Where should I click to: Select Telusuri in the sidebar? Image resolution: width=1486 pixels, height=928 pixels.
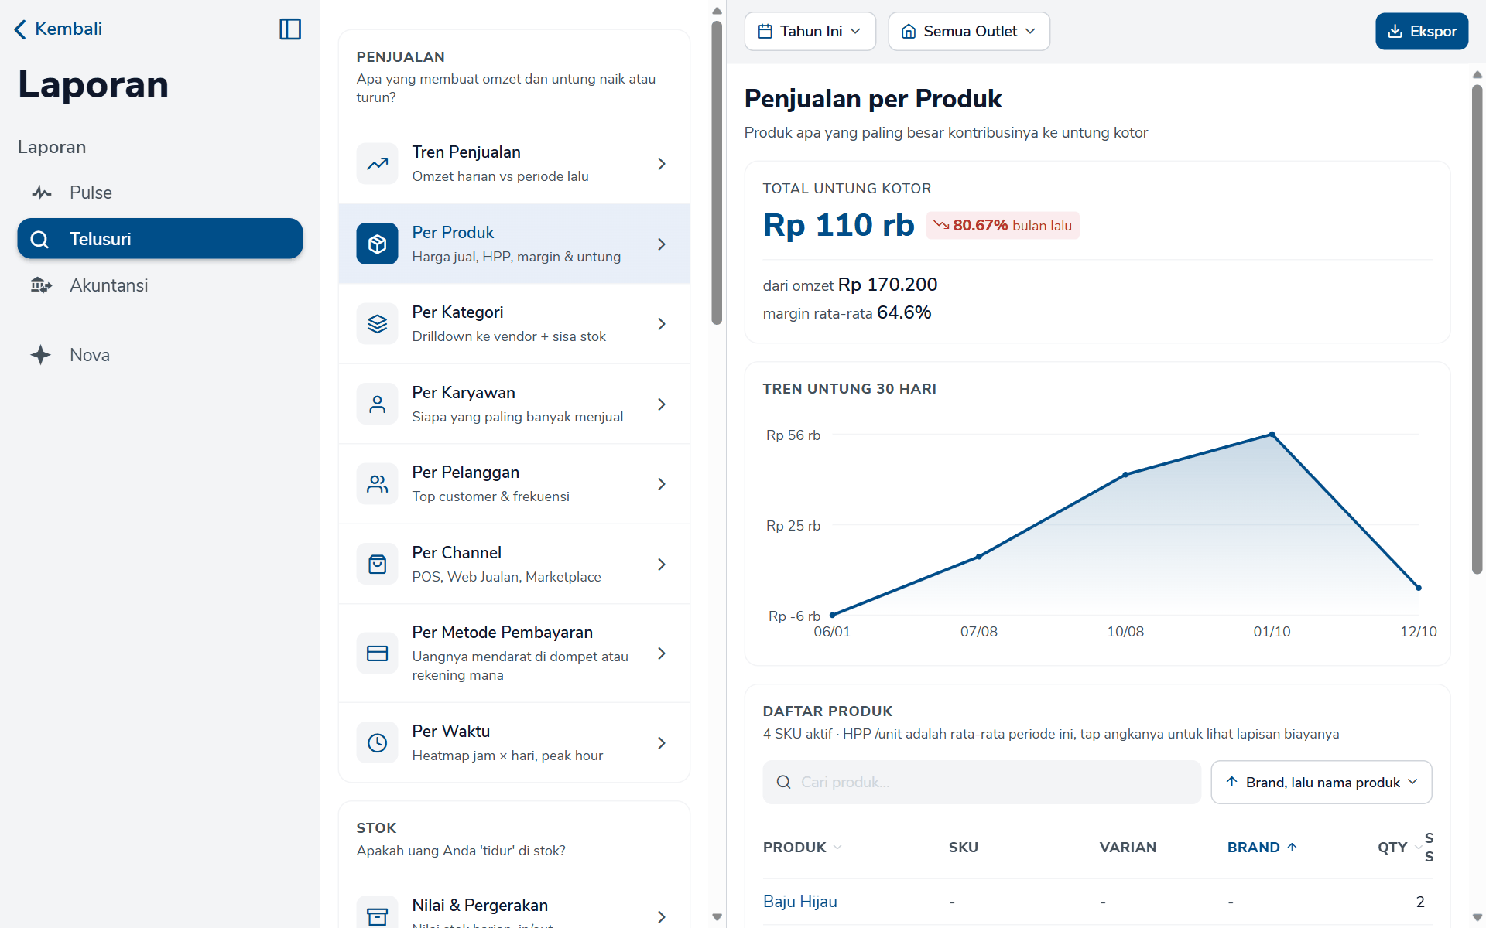tap(160, 239)
